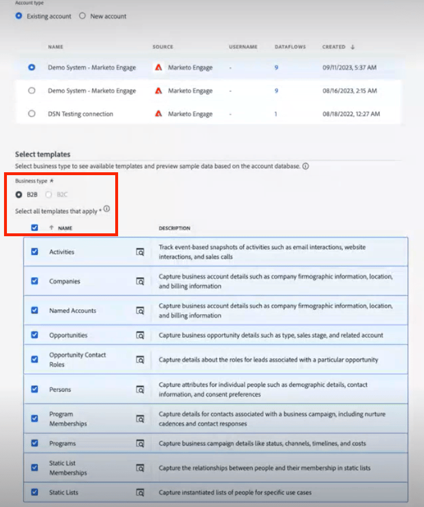The image size is (424, 507).
Task: Click '08/18/2022, 12:27 AM' created date
Action: coord(351,114)
